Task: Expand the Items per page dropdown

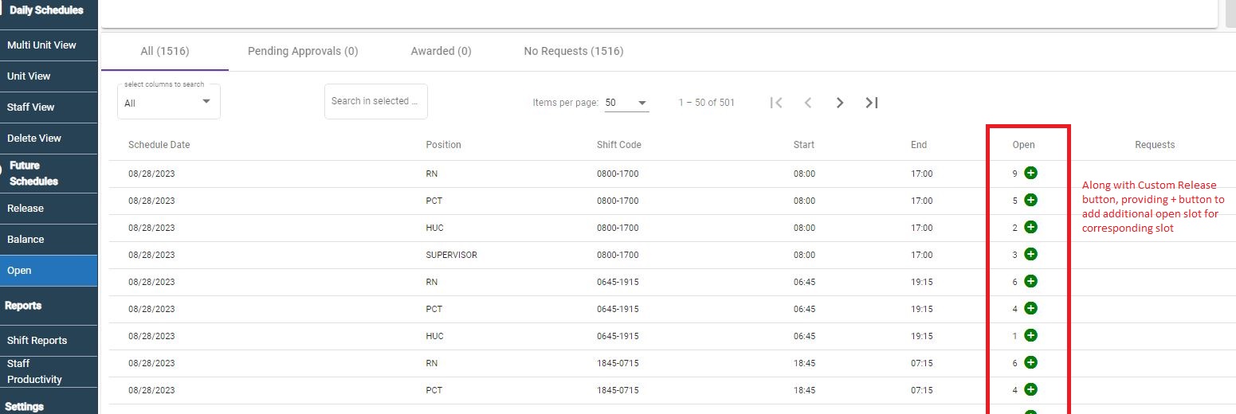Action: [627, 103]
